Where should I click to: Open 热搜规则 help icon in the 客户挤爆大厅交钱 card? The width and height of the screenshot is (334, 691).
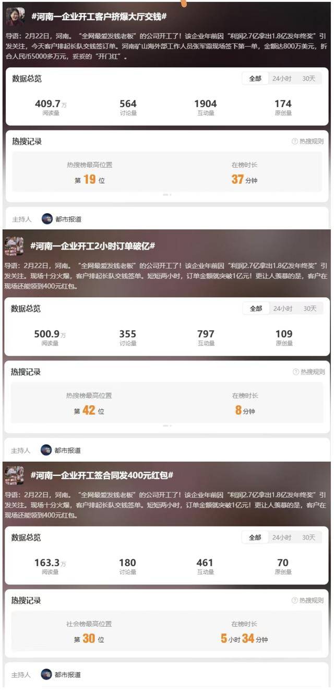[295, 142]
